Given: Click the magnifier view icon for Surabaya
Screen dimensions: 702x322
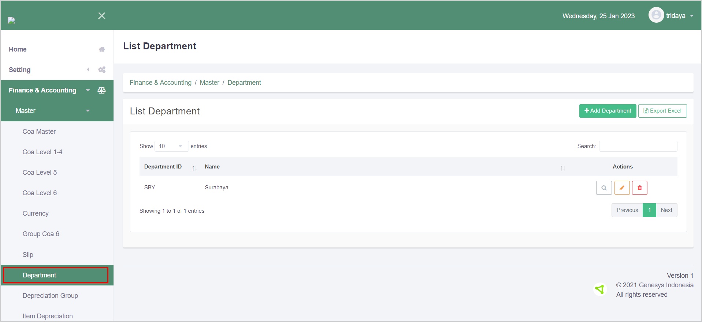Looking at the screenshot, I should 604,188.
